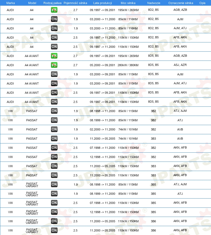Click the Rodzaj paliwa column header
This screenshot has height=235, width=211.
pyautogui.click(x=52, y=3)
